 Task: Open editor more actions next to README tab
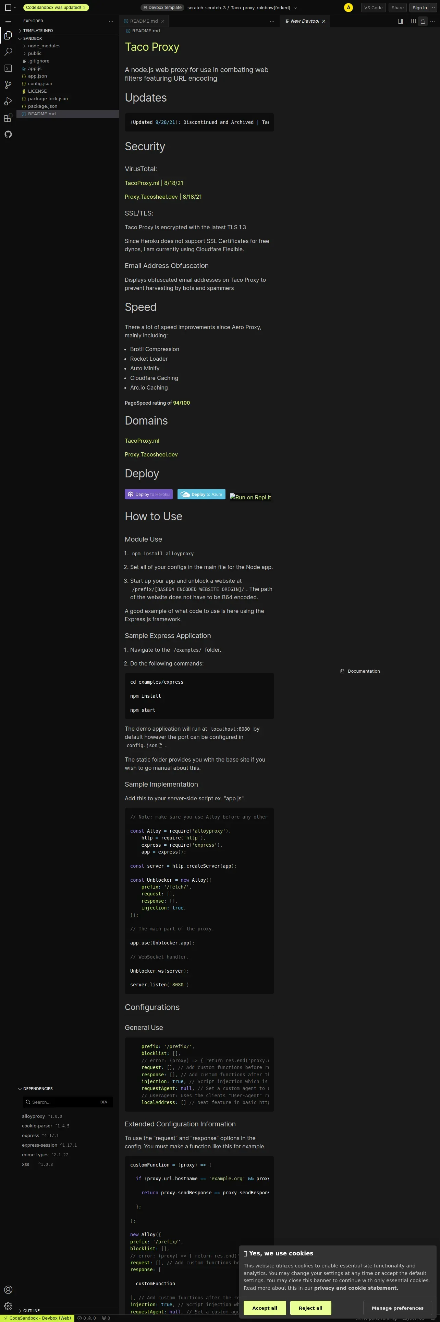(x=272, y=21)
